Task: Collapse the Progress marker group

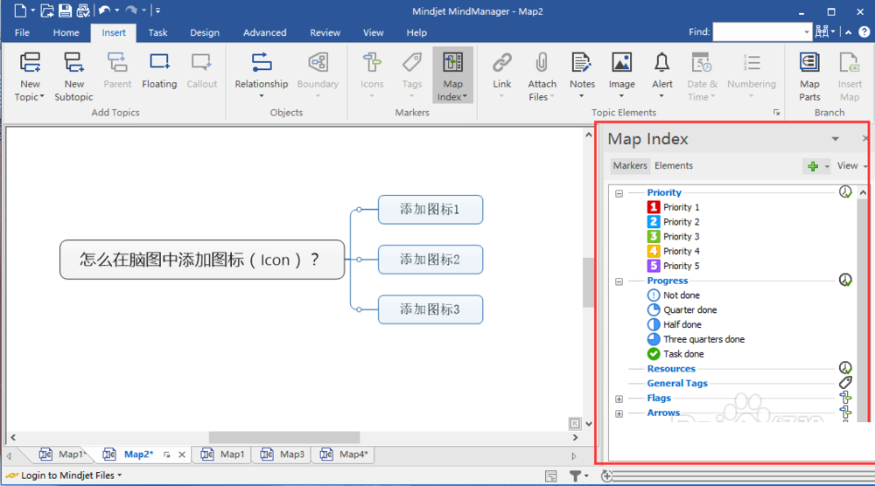Action: click(x=619, y=281)
